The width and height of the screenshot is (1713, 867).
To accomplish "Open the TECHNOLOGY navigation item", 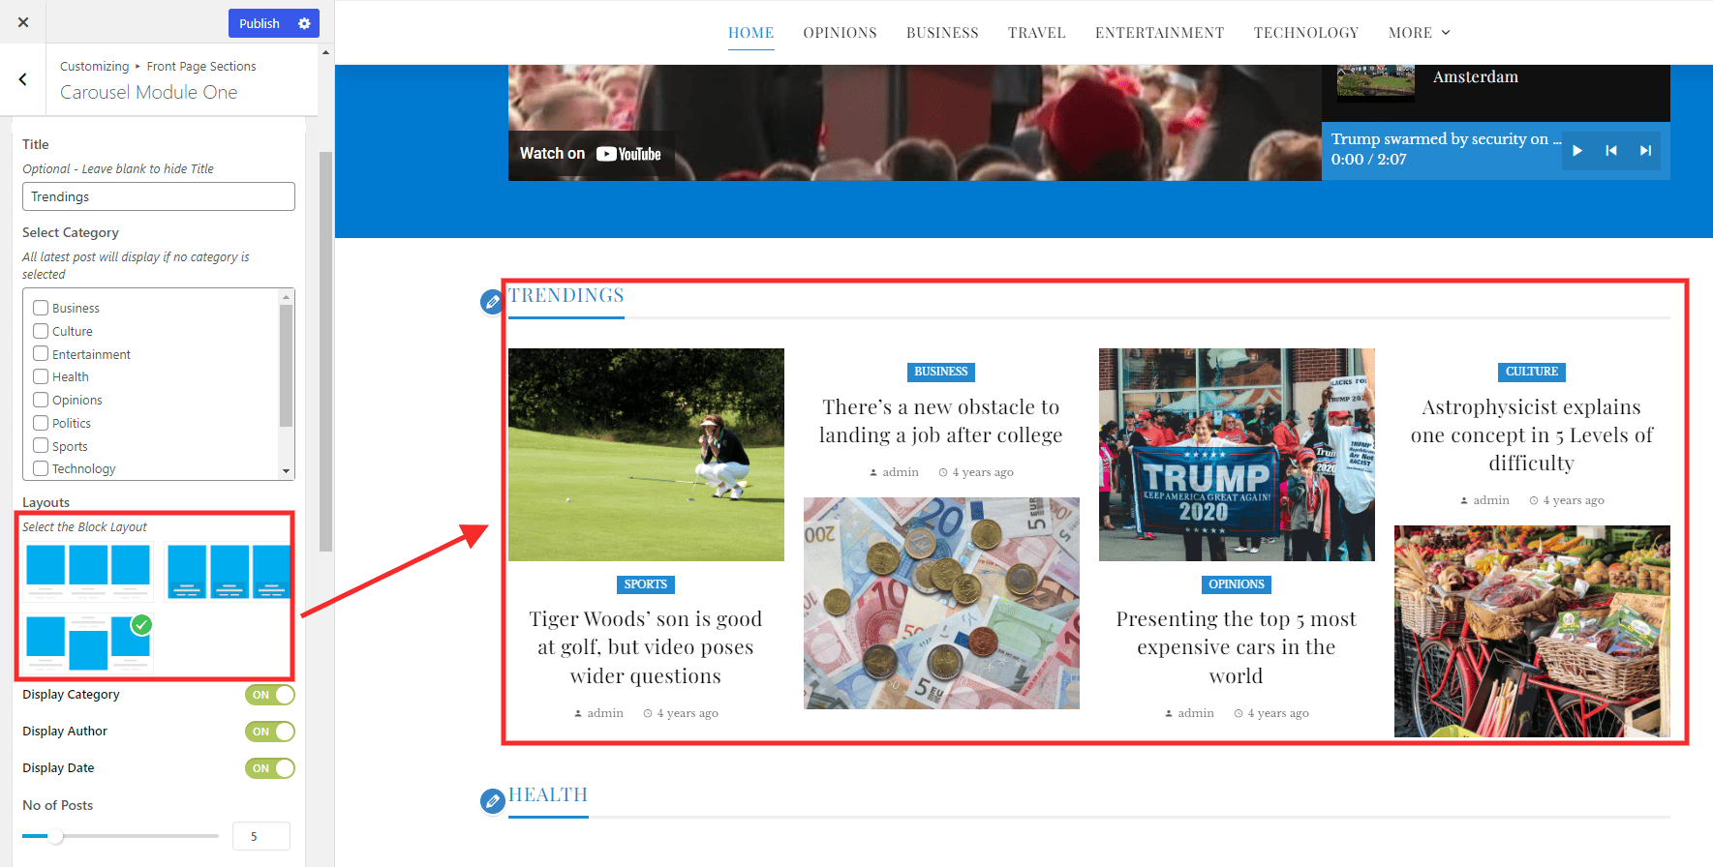I will 1305,33.
